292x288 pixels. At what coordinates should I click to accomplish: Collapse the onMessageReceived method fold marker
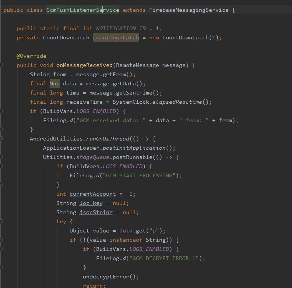point(1,65)
